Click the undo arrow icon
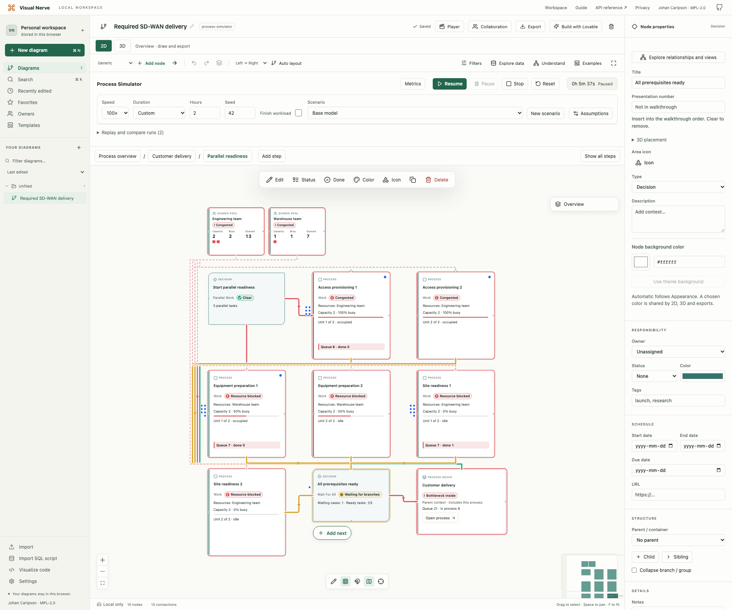This screenshot has width=732, height=610. point(194,63)
